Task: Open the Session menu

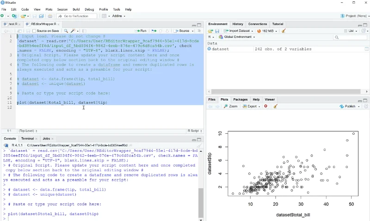Action: coord(62,9)
